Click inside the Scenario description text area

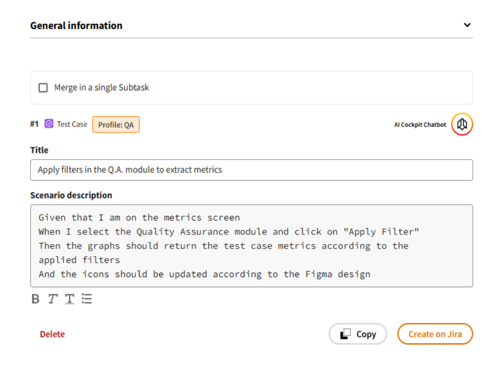(x=251, y=245)
